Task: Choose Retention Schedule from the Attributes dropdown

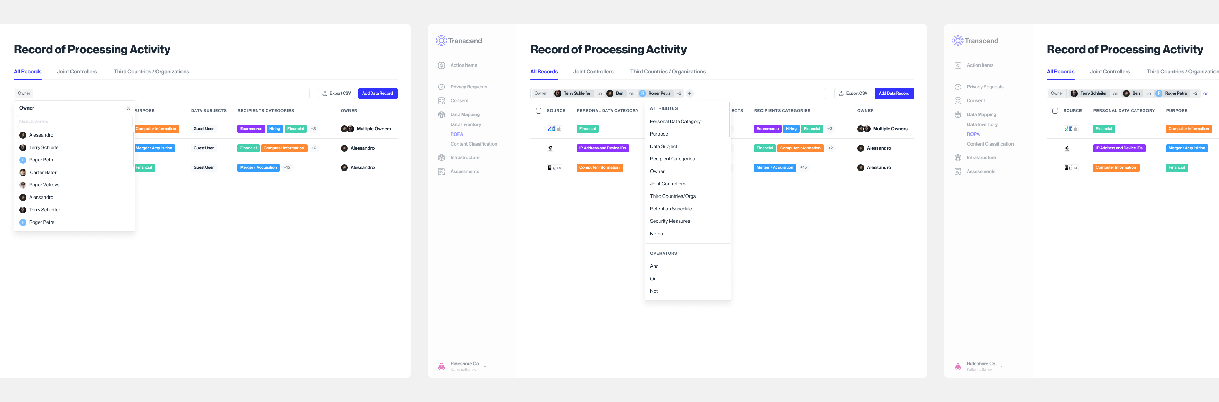Action: [x=671, y=209]
